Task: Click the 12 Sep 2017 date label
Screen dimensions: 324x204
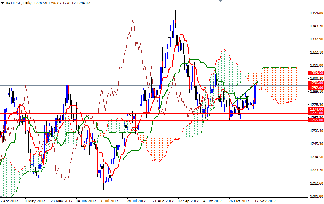Action: click(188, 201)
